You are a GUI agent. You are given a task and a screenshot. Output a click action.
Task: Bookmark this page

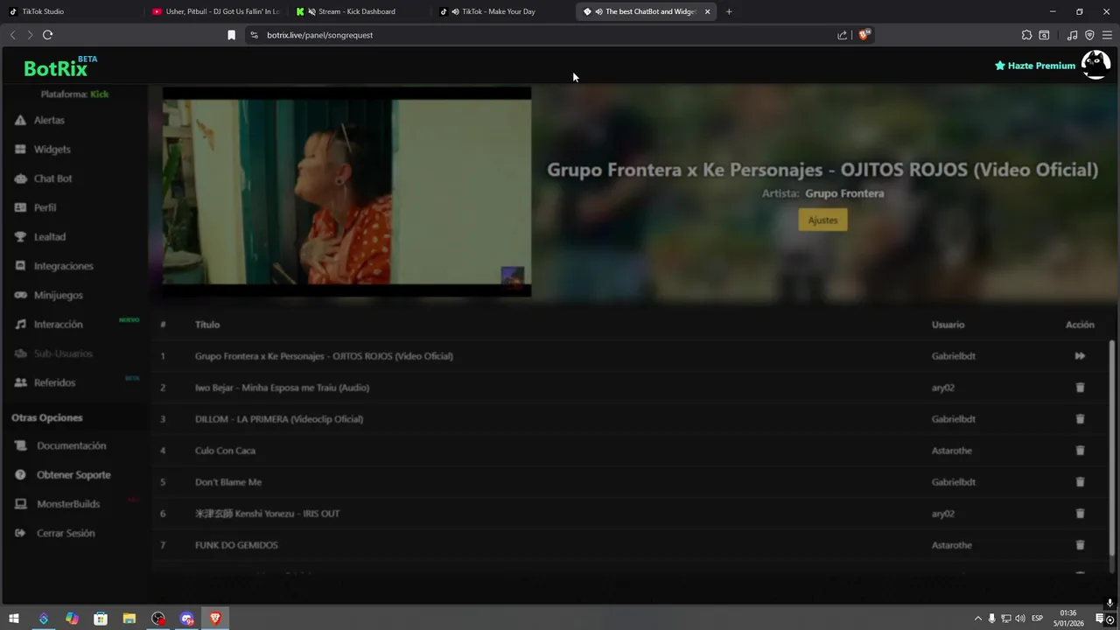[231, 35]
